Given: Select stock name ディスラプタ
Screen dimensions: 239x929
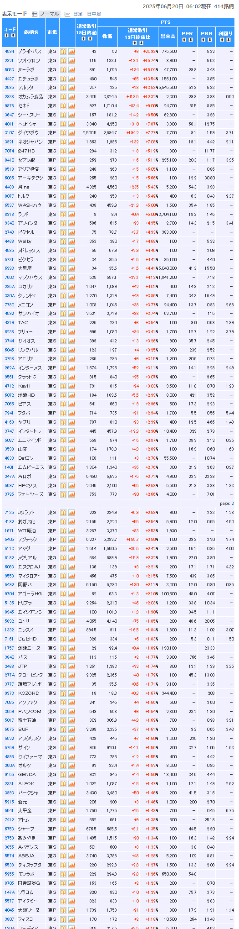Looking at the screenshot, I should 30,865.
